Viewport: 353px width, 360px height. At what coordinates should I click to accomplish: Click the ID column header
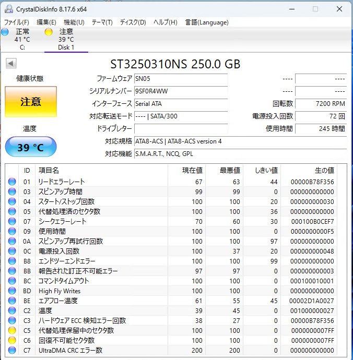click(x=27, y=171)
